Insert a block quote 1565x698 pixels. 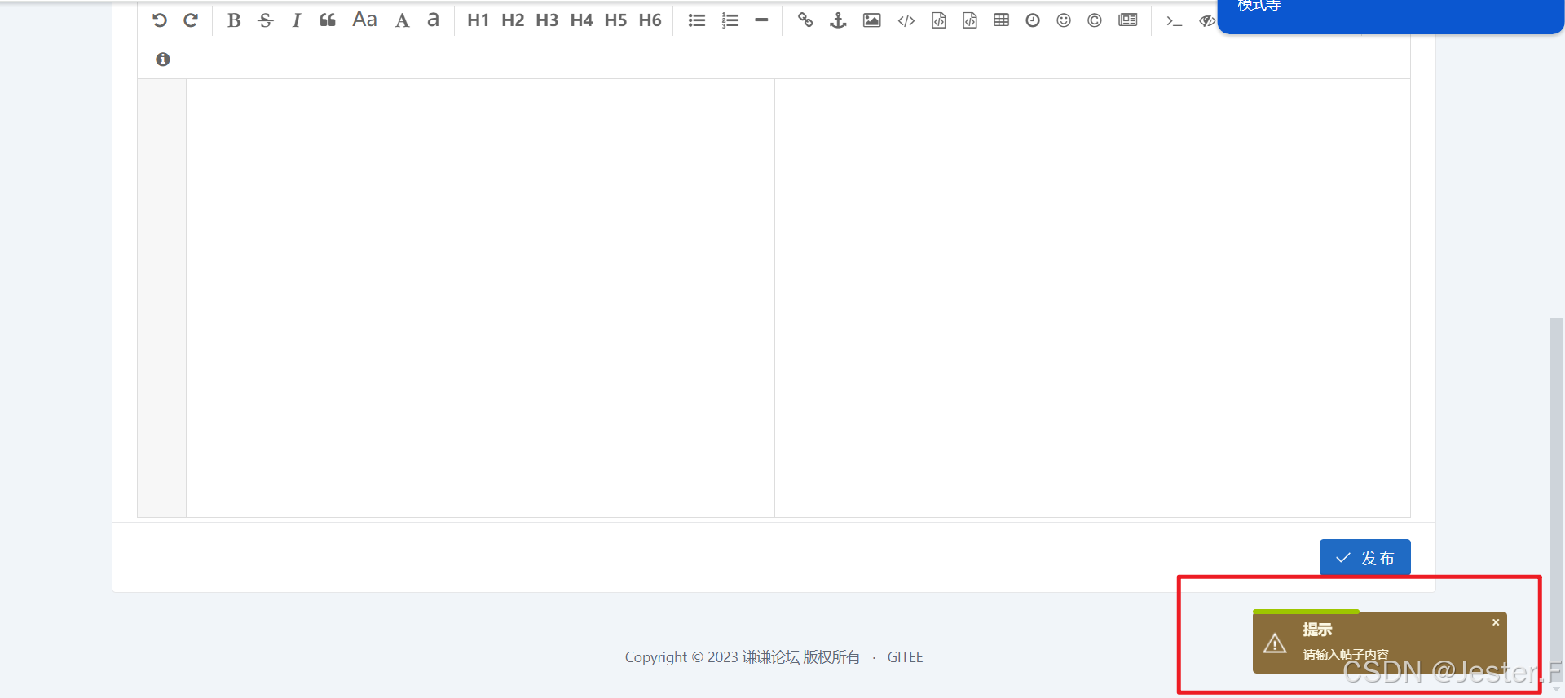point(328,20)
